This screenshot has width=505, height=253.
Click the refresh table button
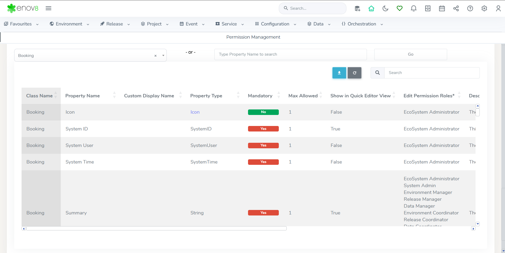click(x=354, y=73)
